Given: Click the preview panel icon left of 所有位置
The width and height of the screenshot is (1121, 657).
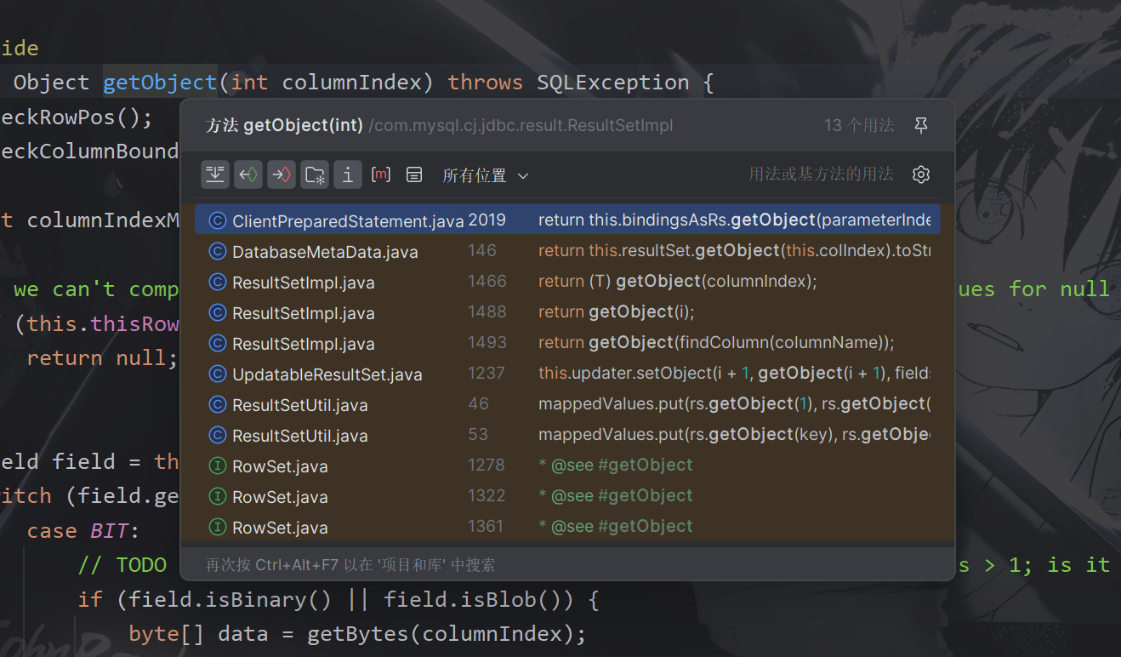Looking at the screenshot, I should (x=414, y=174).
